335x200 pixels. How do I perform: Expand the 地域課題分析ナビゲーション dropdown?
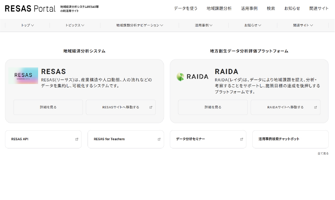point(140,25)
